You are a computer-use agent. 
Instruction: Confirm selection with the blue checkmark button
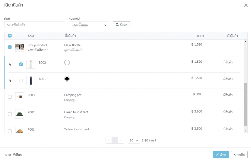point(221,155)
